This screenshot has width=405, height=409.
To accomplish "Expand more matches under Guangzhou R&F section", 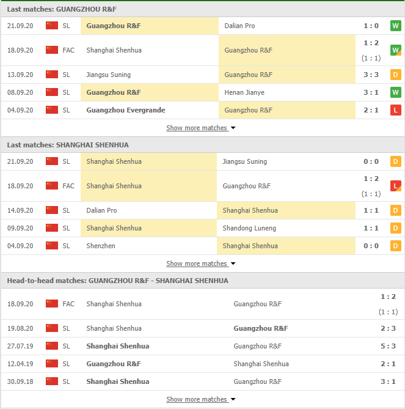I will pyautogui.click(x=200, y=128).
